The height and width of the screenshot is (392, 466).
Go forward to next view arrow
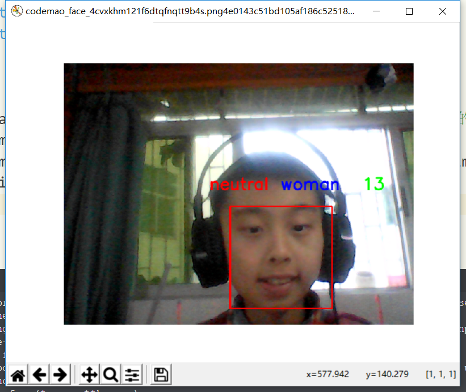click(x=60, y=374)
